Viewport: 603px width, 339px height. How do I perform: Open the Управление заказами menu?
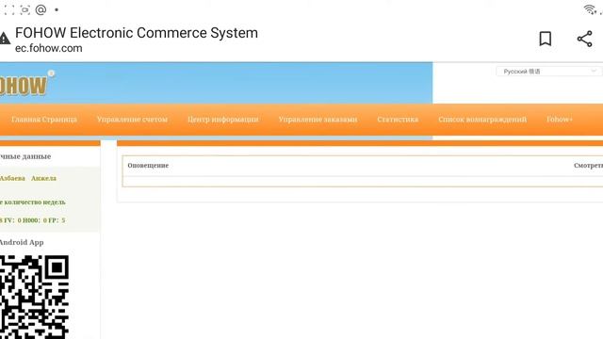(318, 120)
